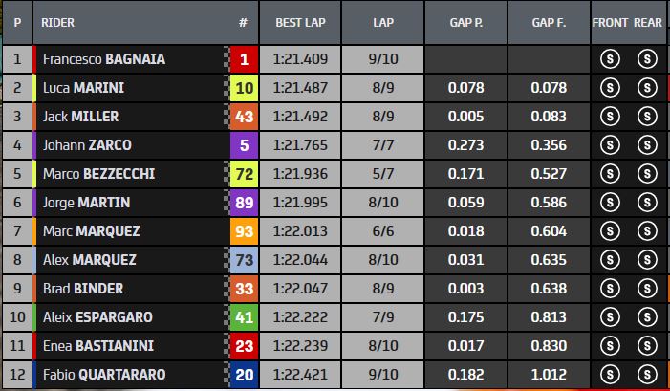
Task: Click the purple number 89 badge
Action: 244,203
